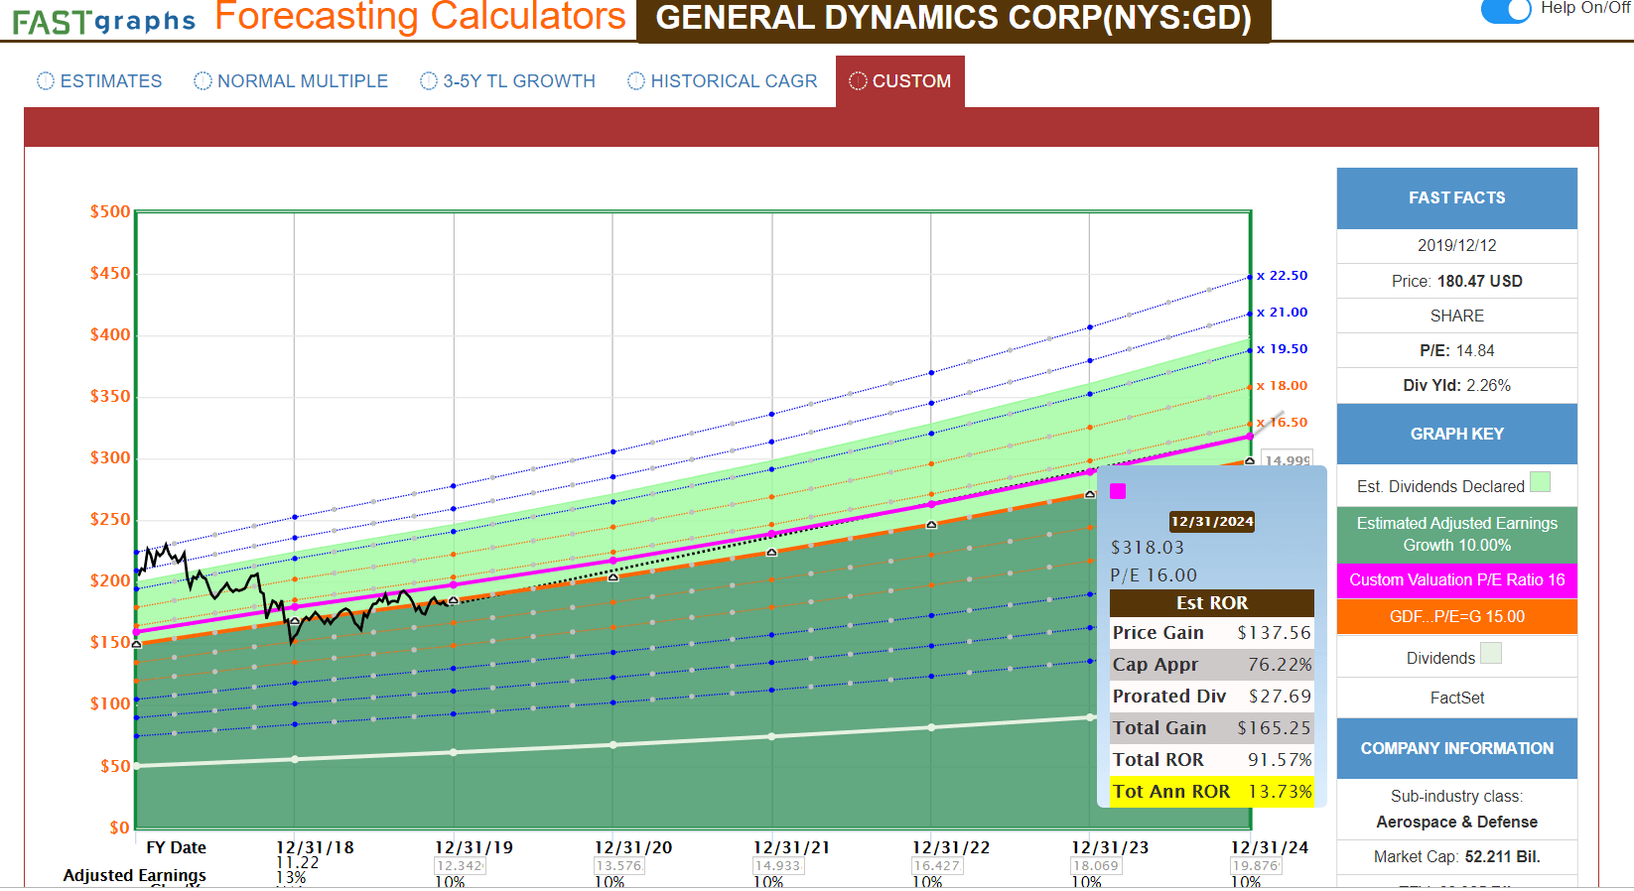Edit the 12/31/20 earnings field 13.576
Image resolution: width=1634 pixels, height=891 pixels.
coord(619,866)
